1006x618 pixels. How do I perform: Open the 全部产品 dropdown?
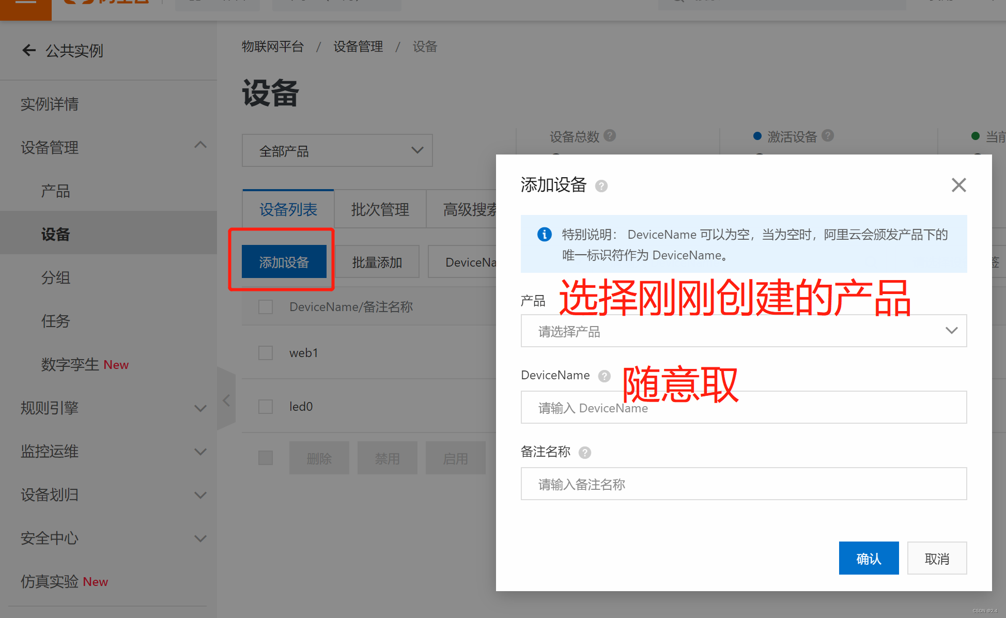click(x=336, y=150)
